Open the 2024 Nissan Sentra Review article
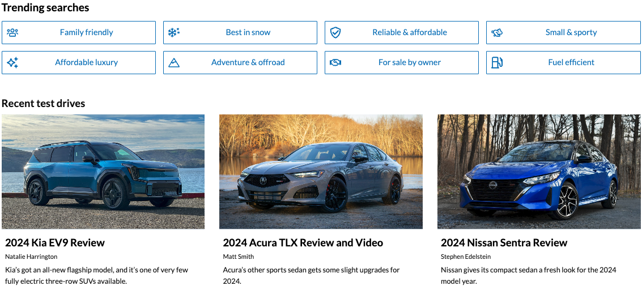This screenshot has width=642, height=290. coord(504,242)
